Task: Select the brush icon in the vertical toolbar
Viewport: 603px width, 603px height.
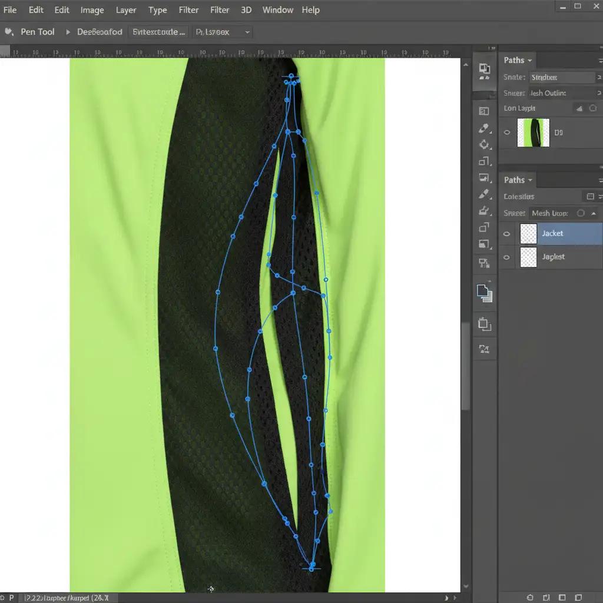Action: [x=484, y=194]
